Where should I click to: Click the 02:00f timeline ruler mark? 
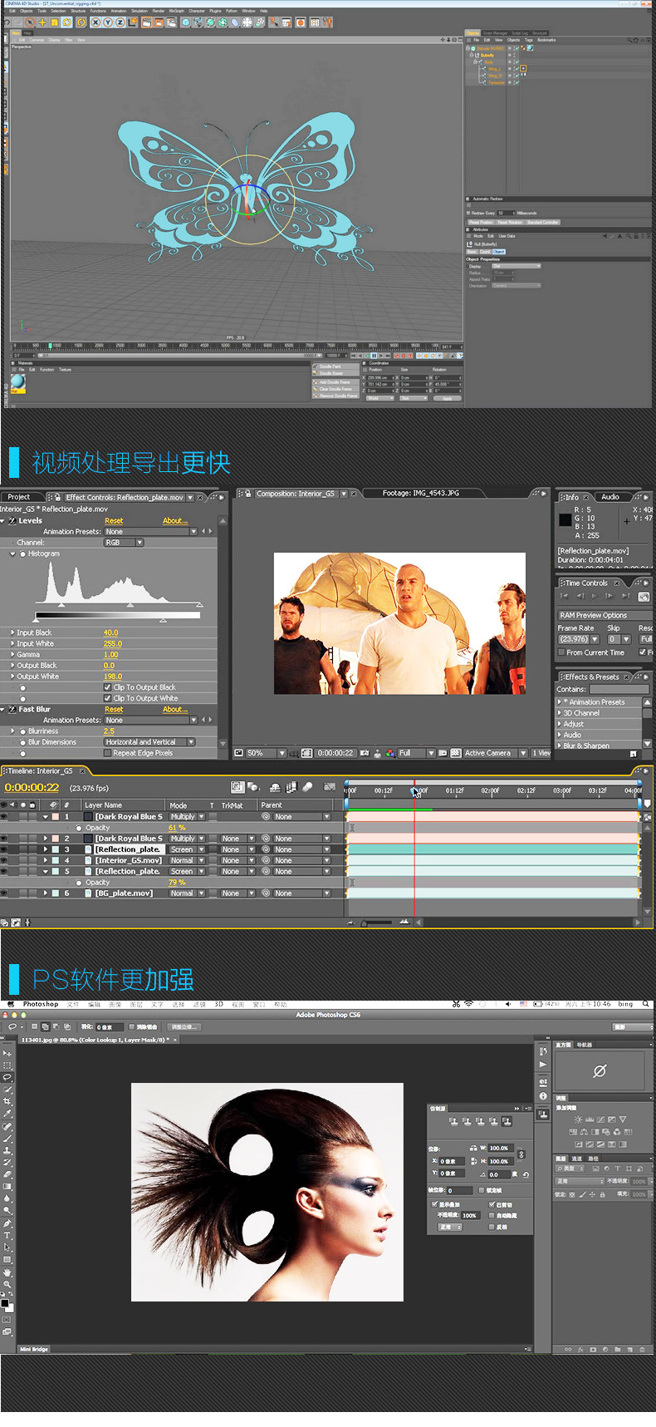click(x=491, y=790)
